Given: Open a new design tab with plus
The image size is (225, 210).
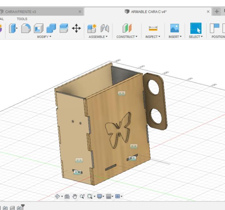Looking at the screenshot, I should tap(217, 12).
